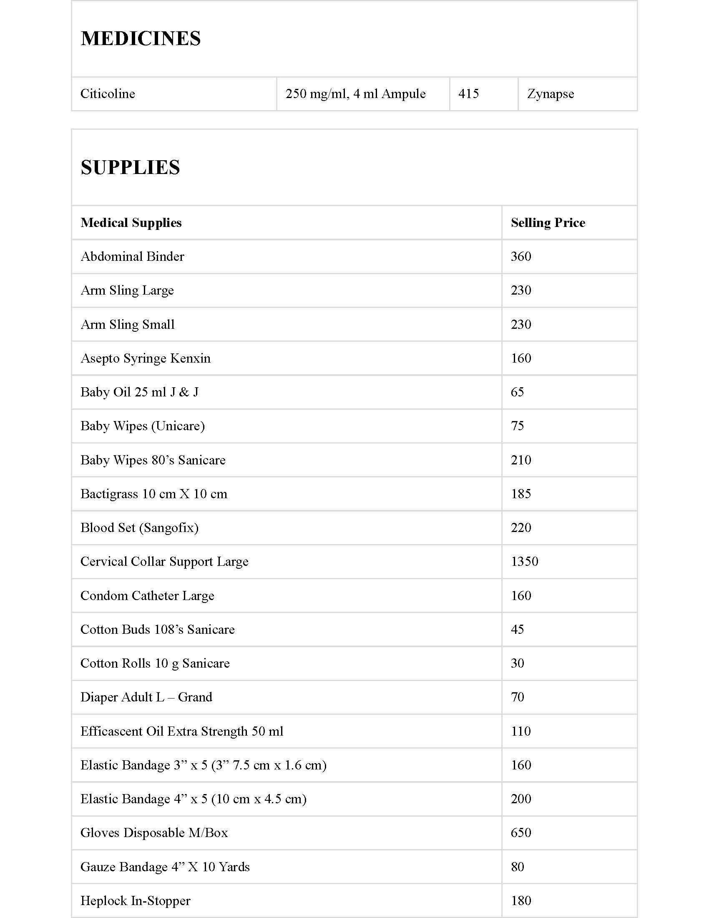
Task: Click the Diaper Adult L – Grand entry
Action: [x=146, y=697]
